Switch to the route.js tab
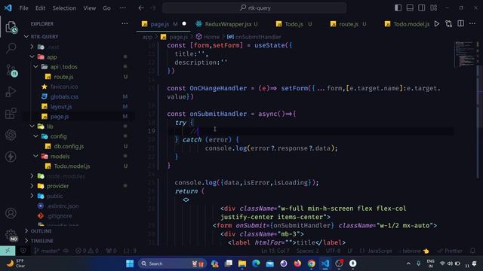 [349, 24]
